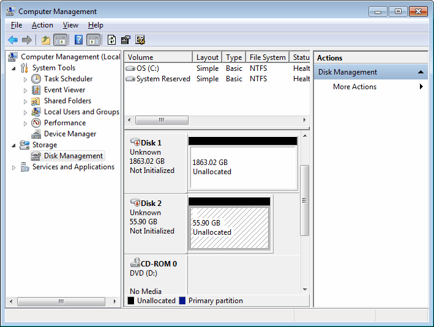Collapse the System Tools tree node
Viewport: 434px width, 327px height.
pos(13,68)
